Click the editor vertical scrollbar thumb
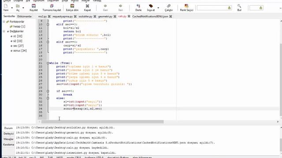This screenshot has width=282, height=158. [x=281, y=80]
